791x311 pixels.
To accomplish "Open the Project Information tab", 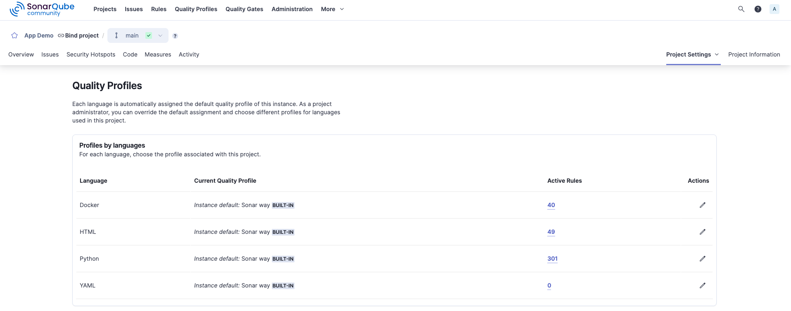I will (x=754, y=54).
